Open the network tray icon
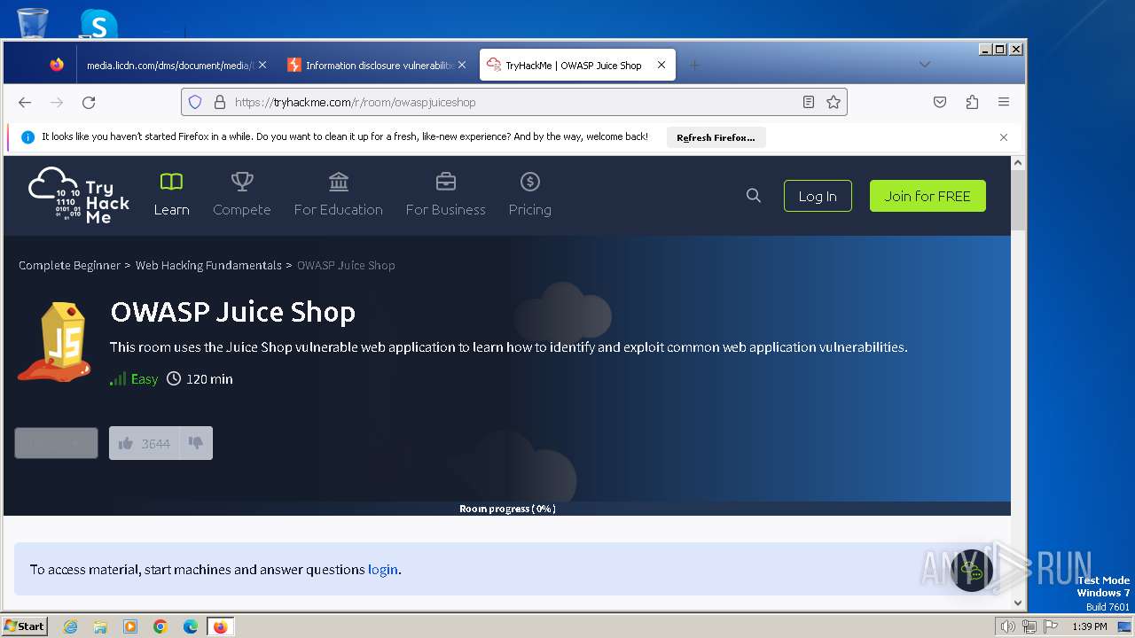The image size is (1135, 638). [x=1029, y=626]
